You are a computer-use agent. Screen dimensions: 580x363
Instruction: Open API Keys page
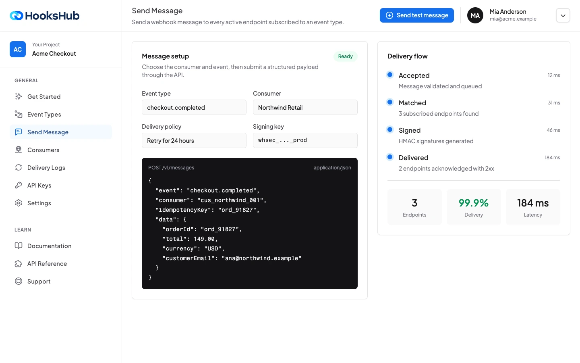pos(61,185)
